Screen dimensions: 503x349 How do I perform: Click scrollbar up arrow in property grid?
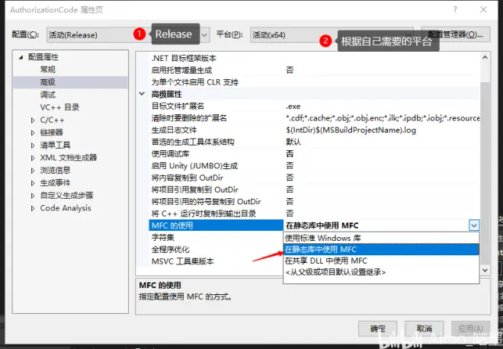pos(485,57)
